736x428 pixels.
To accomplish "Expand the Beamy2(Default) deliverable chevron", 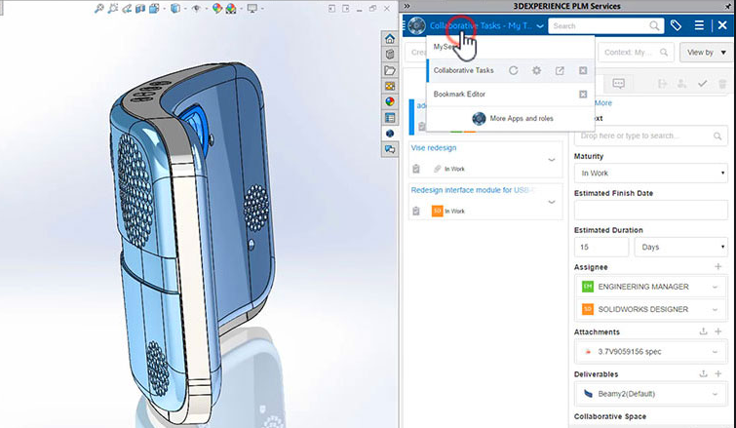I will click(715, 394).
